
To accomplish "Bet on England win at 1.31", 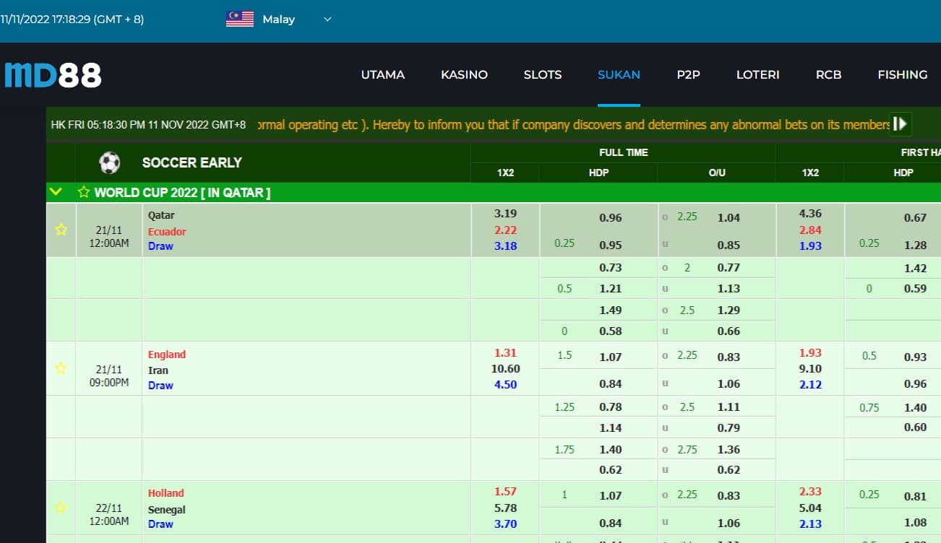I will point(505,353).
